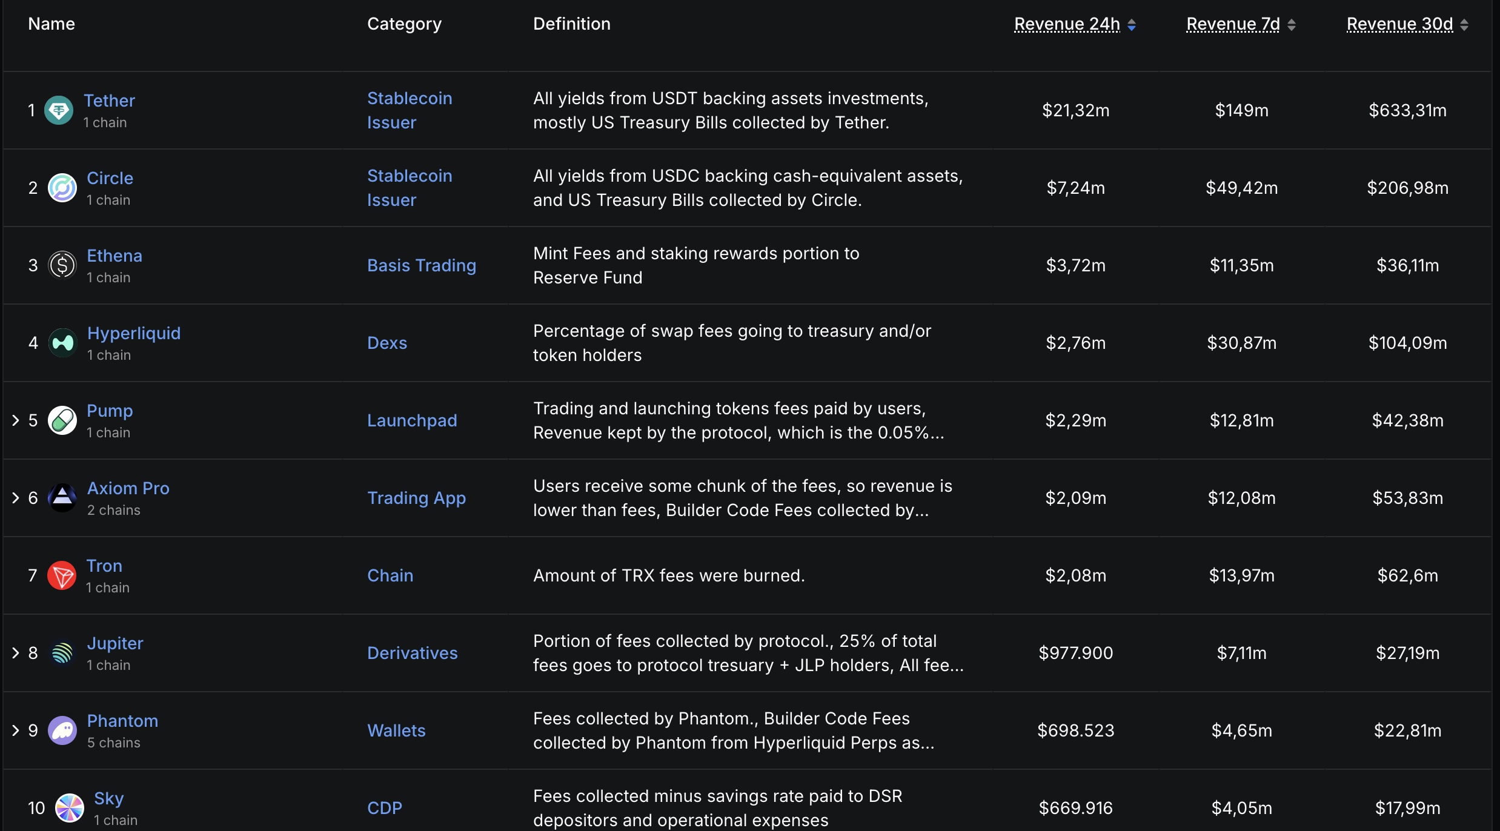Expand the Pump row chevron

(16, 420)
